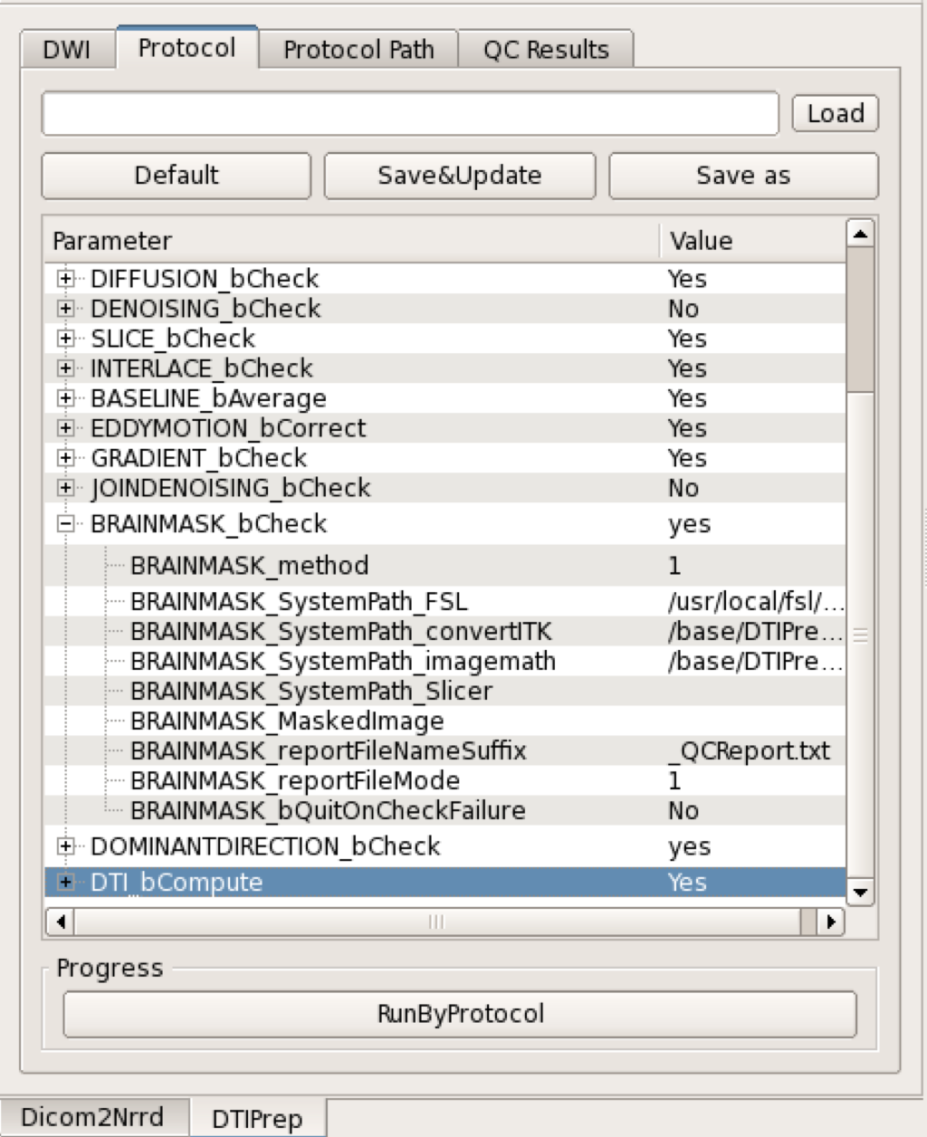Viewport: 927px width, 1137px height.
Task: Open the Protocol Path tab
Action: pyautogui.click(x=358, y=50)
